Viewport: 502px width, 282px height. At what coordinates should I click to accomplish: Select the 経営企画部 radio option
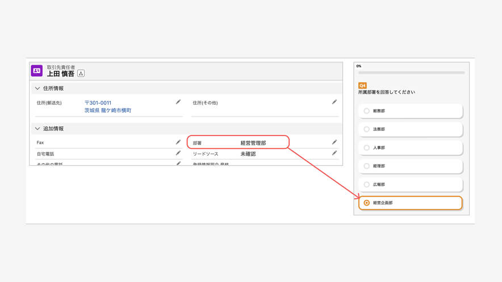[367, 203]
